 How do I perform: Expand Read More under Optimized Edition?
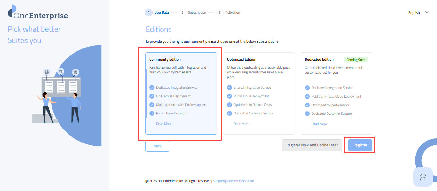pos(242,124)
